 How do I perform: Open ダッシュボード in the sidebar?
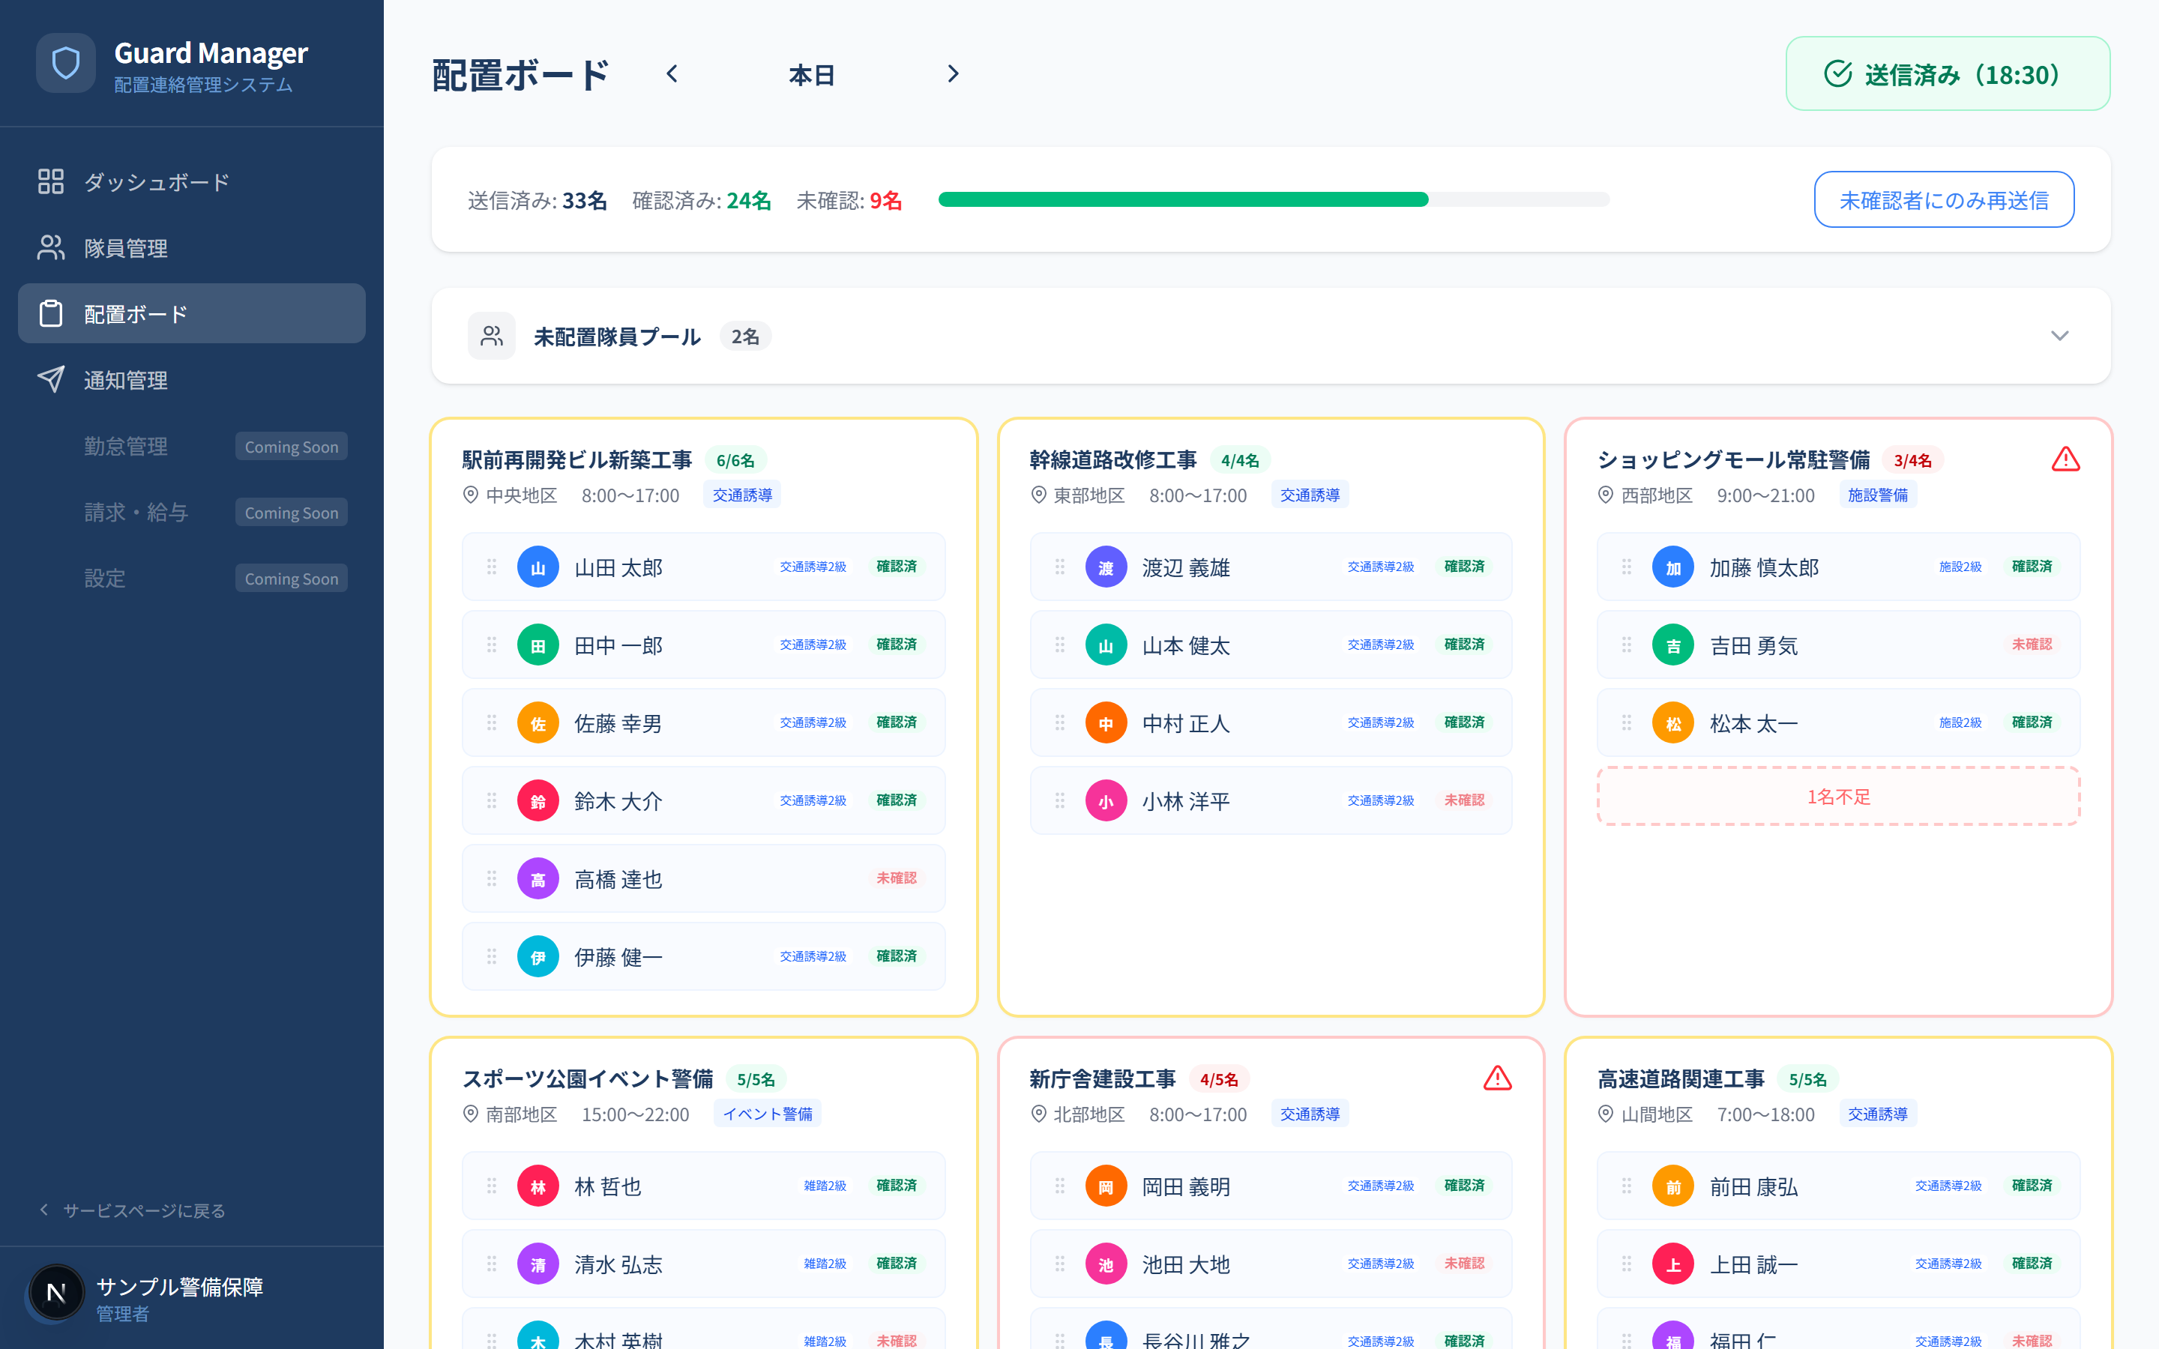pyautogui.click(x=192, y=182)
